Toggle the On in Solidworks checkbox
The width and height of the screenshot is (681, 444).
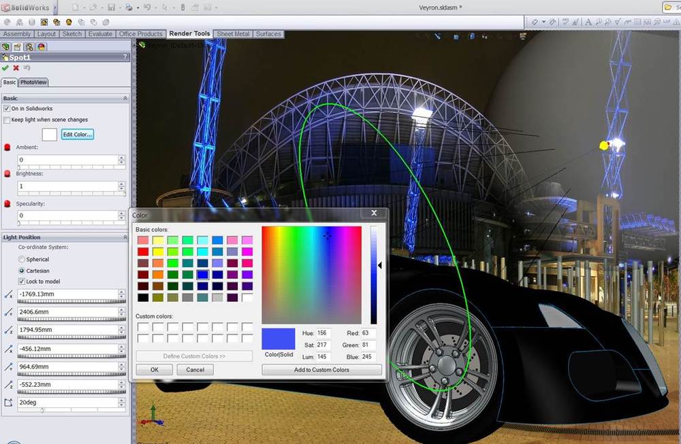[7, 109]
